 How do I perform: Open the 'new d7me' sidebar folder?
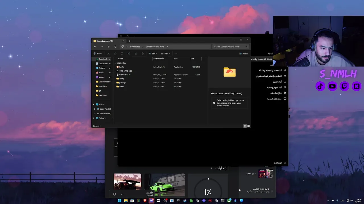click(x=101, y=86)
